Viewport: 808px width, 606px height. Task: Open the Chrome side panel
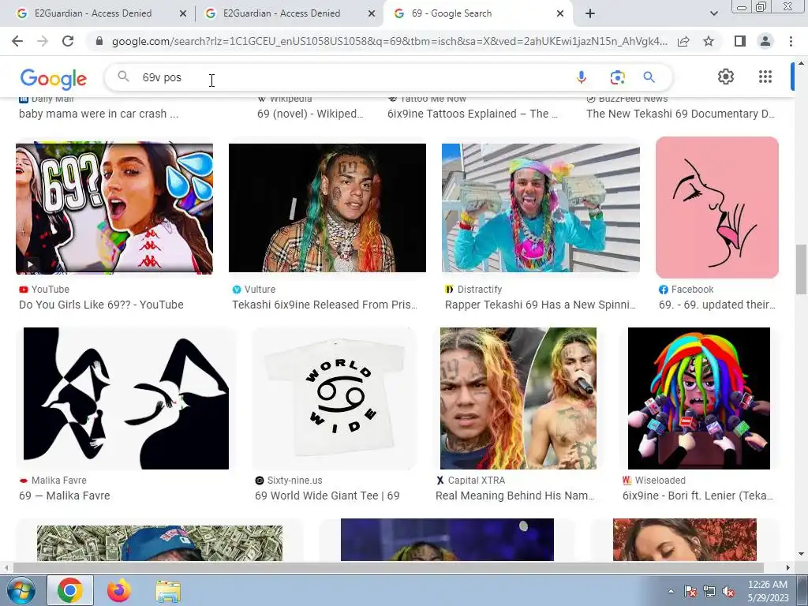(740, 41)
